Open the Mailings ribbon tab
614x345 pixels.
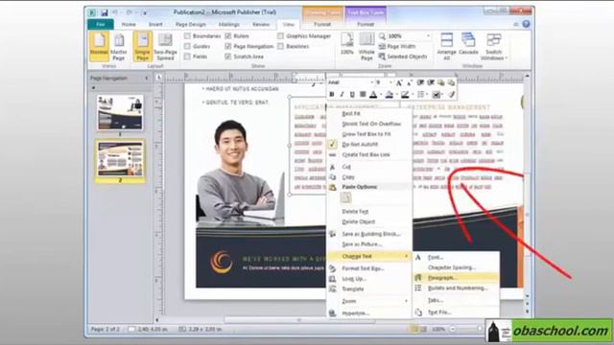[x=229, y=24]
